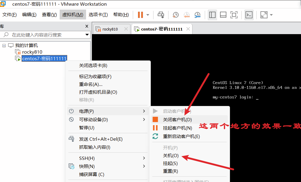
Task: Click chevron arrow on 快照(N) row
Action: click(144, 166)
